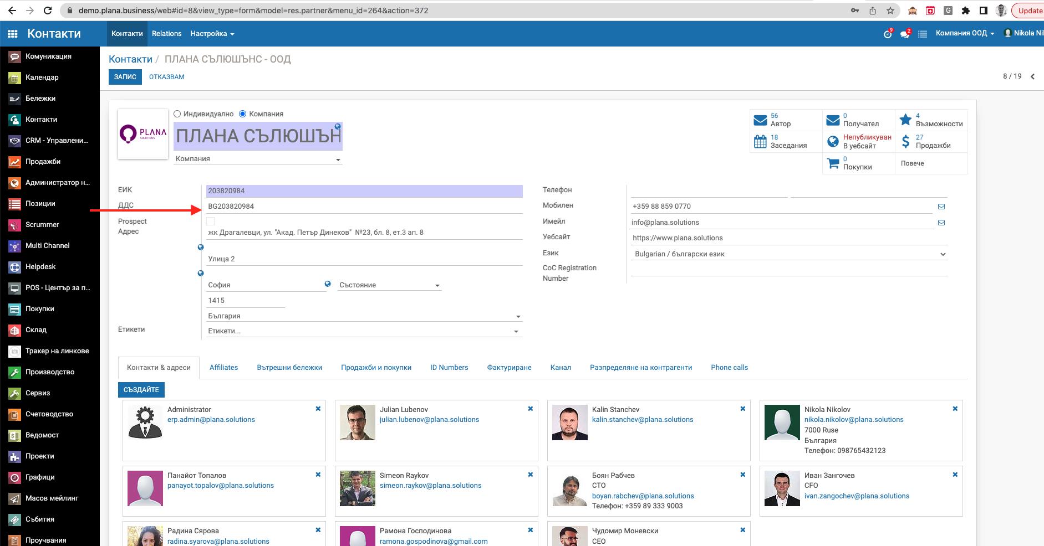This screenshot has height=546, width=1044.
Task: Switch to the Phone calls tab
Action: (729, 367)
